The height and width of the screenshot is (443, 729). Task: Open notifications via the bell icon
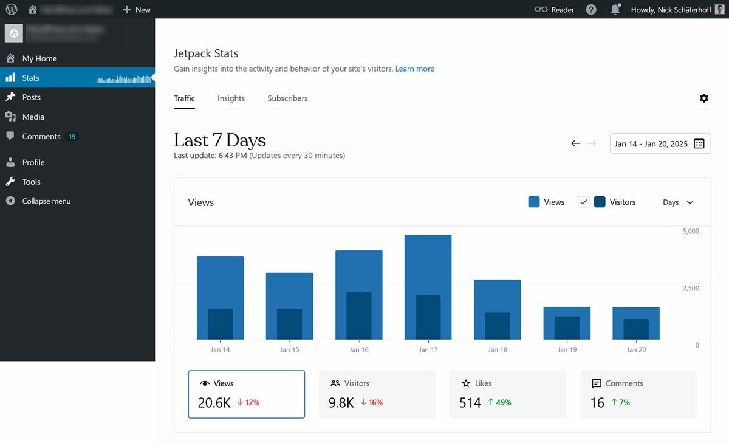pyautogui.click(x=615, y=9)
